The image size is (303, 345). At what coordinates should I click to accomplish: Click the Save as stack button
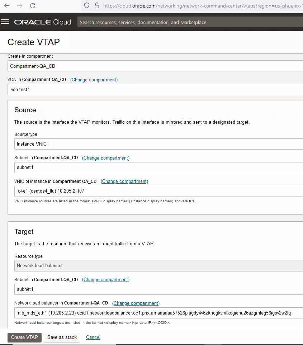click(x=62, y=337)
